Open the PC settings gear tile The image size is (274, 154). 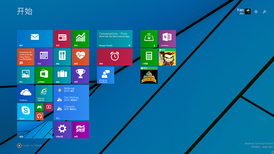pos(62,130)
